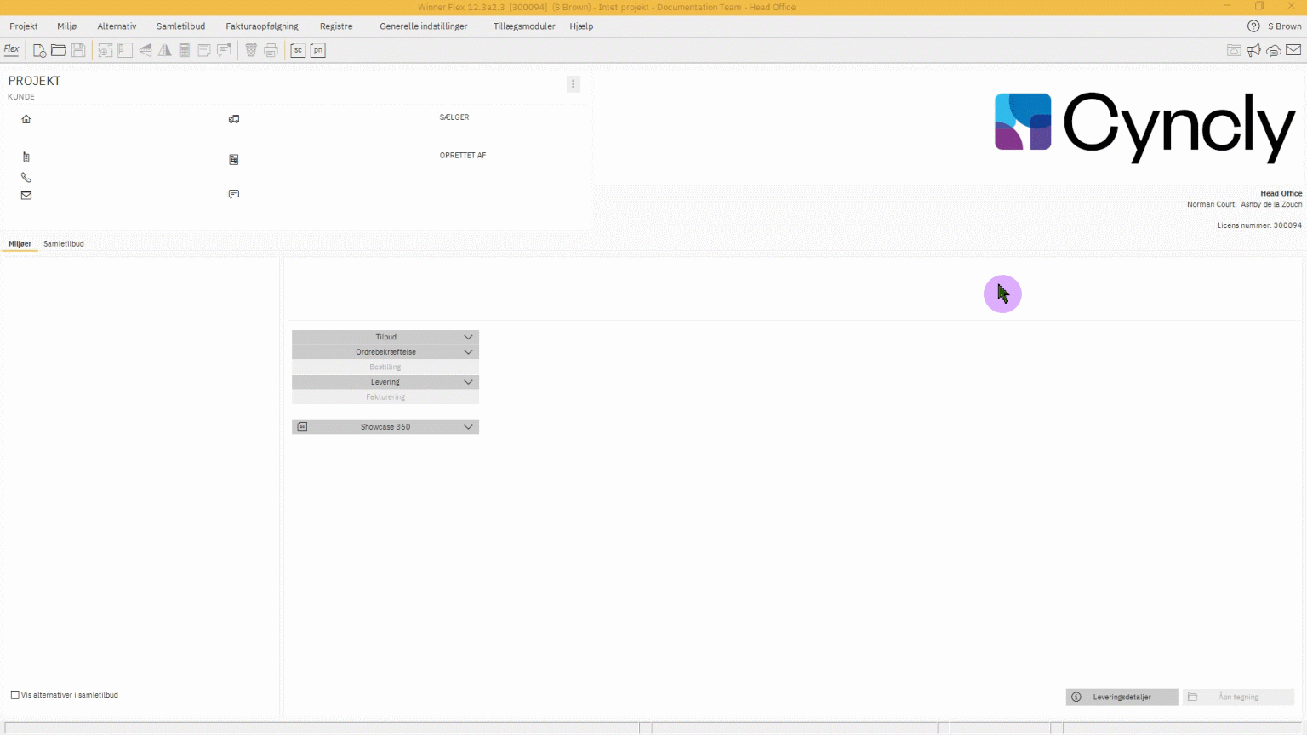The image size is (1307, 735).
Task: Switch to the Samletilbud tab
Action: pyautogui.click(x=64, y=244)
